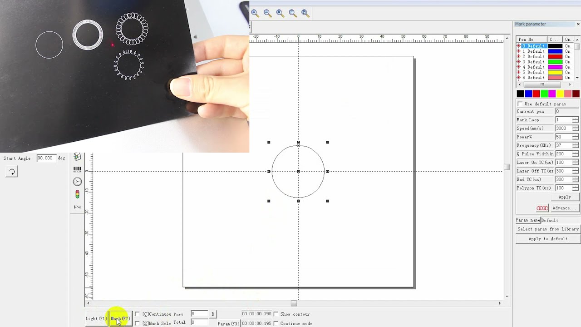Select the extend axis tool below traffic light

click(x=77, y=207)
